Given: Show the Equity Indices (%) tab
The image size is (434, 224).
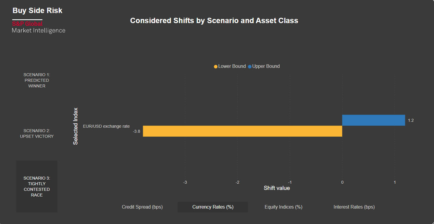Looking at the screenshot, I should point(283,207).
